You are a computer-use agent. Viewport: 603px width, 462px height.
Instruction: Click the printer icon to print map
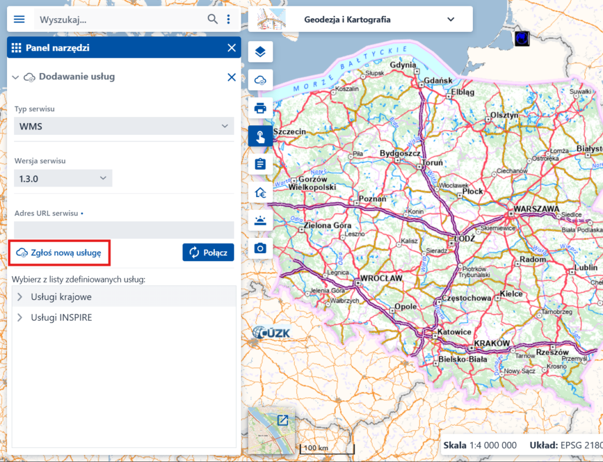pyautogui.click(x=260, y=108)
